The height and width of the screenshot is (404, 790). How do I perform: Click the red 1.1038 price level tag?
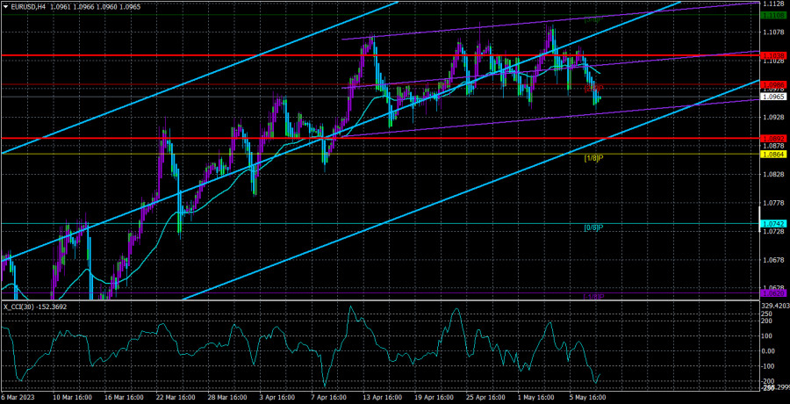pyautogui.click(x=773, y=55)
